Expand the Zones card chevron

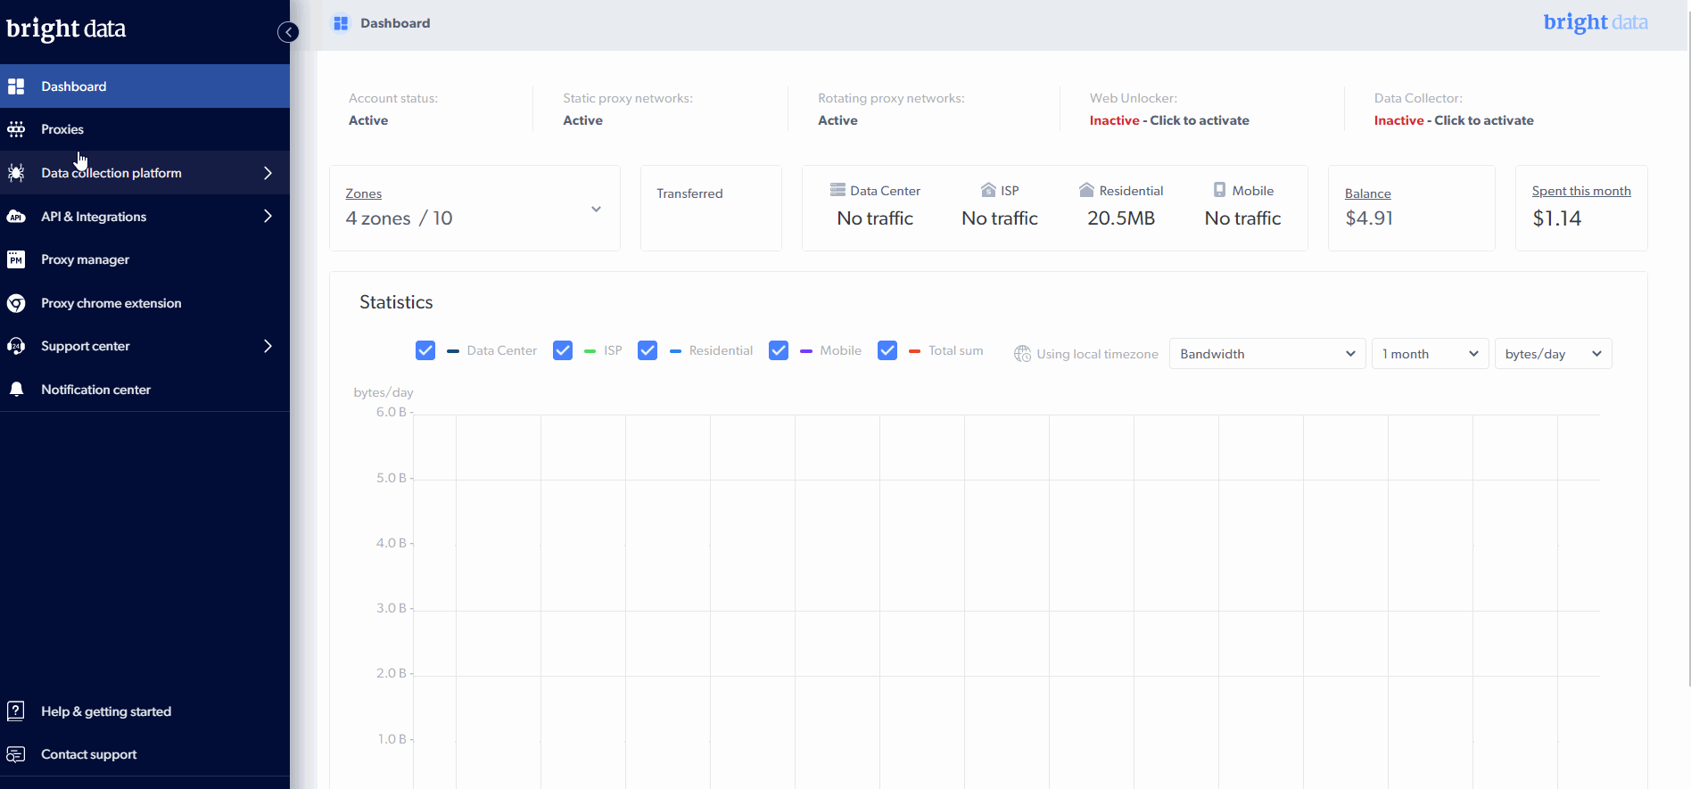click(x=596, y=210)
